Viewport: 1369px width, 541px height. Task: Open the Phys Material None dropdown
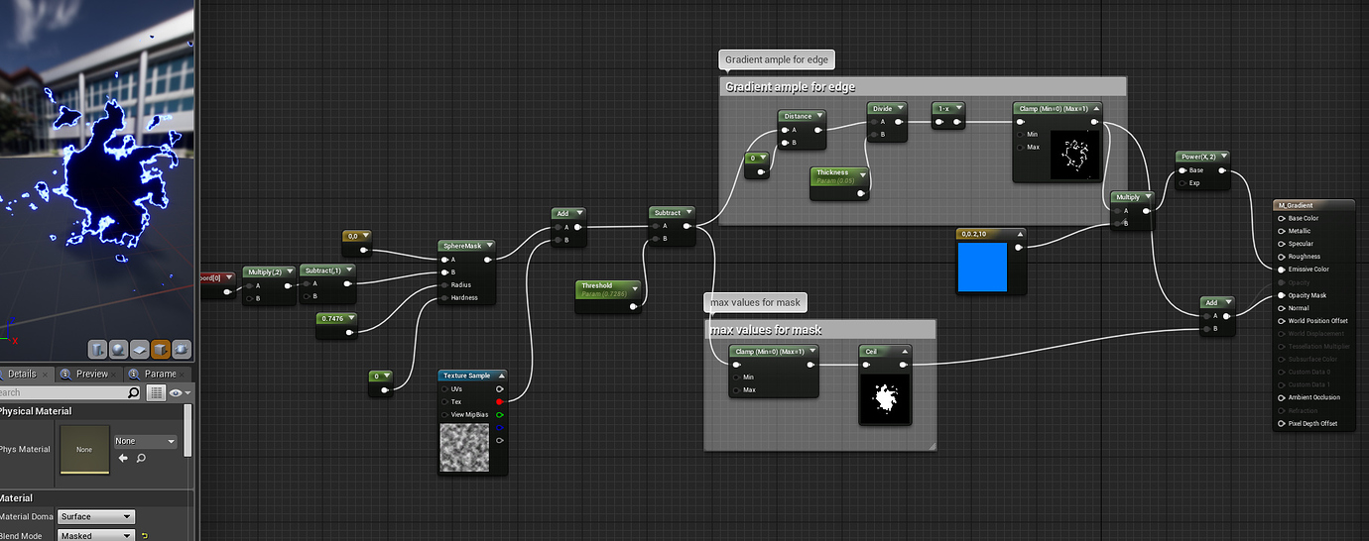coord(145,441)
